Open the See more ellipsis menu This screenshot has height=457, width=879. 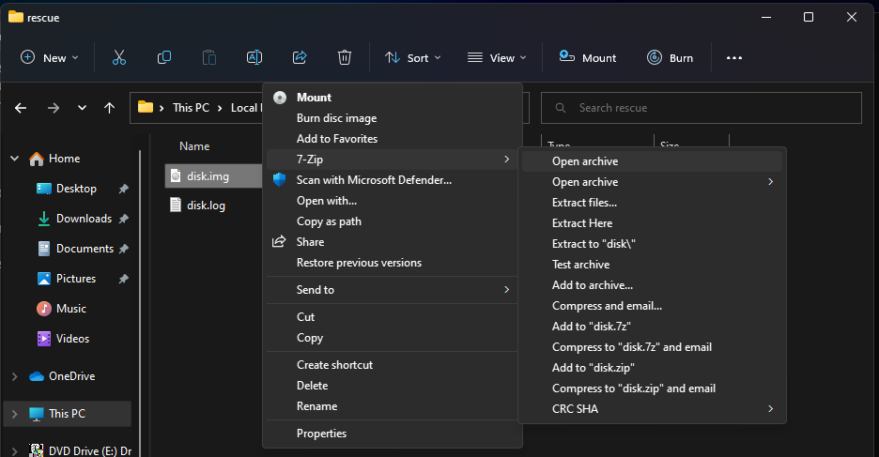pos(733,57)
